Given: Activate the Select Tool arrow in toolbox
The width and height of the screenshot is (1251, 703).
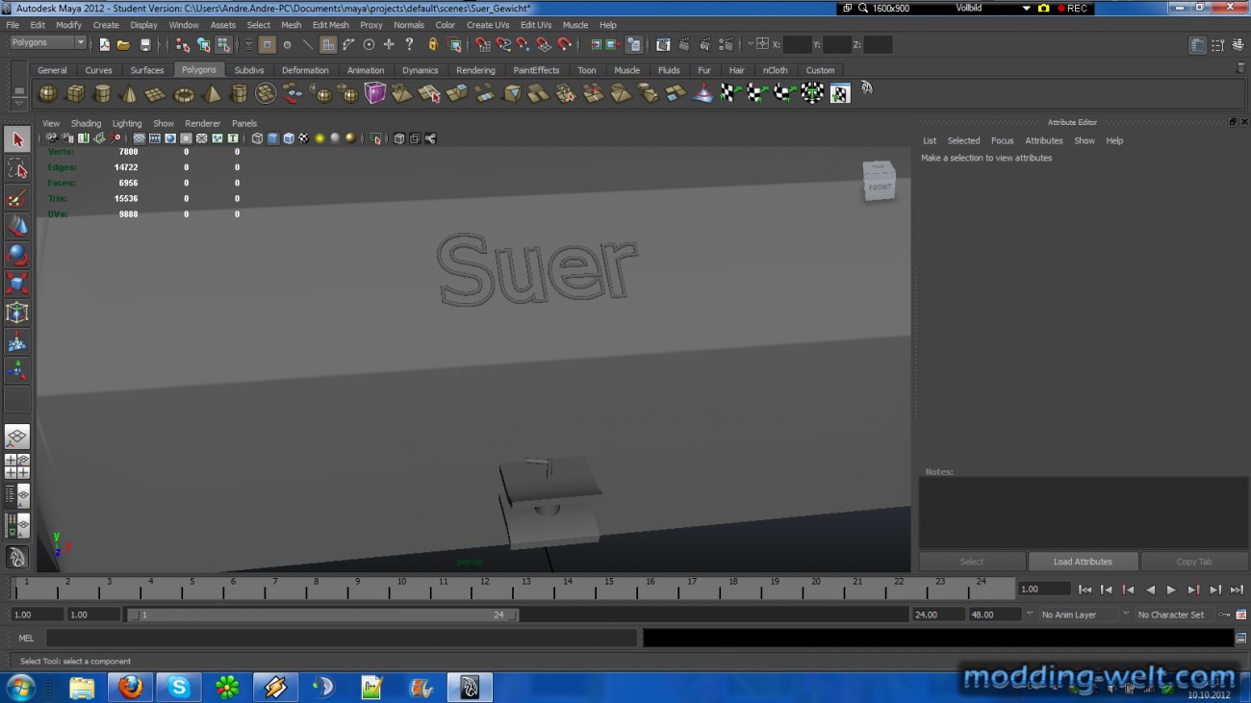Looking at the screenshot, I should click(17, 140).
